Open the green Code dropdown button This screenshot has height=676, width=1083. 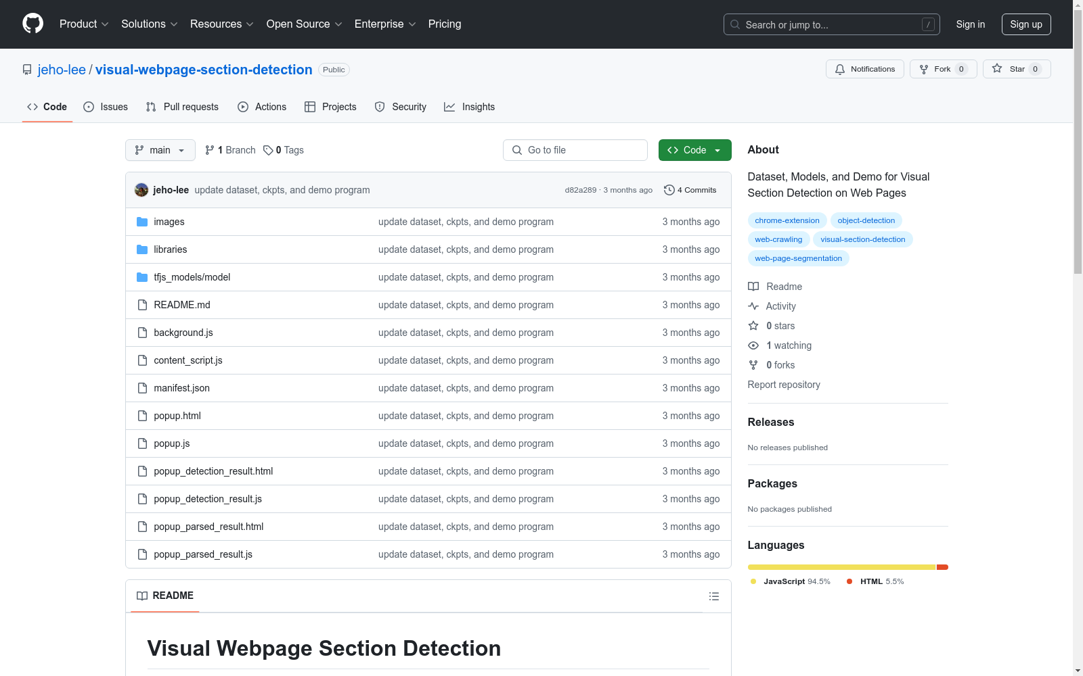pyautogui.click(x=694, y=150)
